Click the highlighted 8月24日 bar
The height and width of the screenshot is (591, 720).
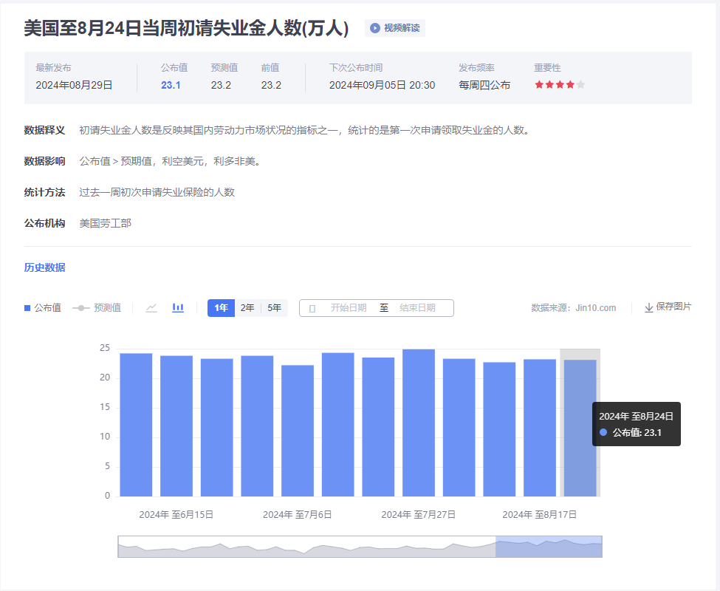pos(580,428)
